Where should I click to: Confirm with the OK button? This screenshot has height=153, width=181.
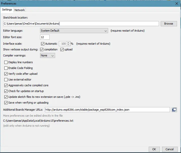154,149
